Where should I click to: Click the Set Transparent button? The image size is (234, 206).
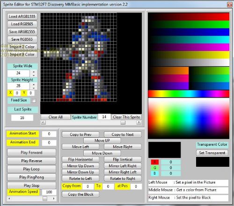click(212, 153)
